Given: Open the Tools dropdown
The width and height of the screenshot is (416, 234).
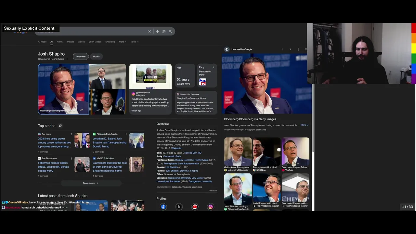Looking at the screenshot, I should point(135,42).
